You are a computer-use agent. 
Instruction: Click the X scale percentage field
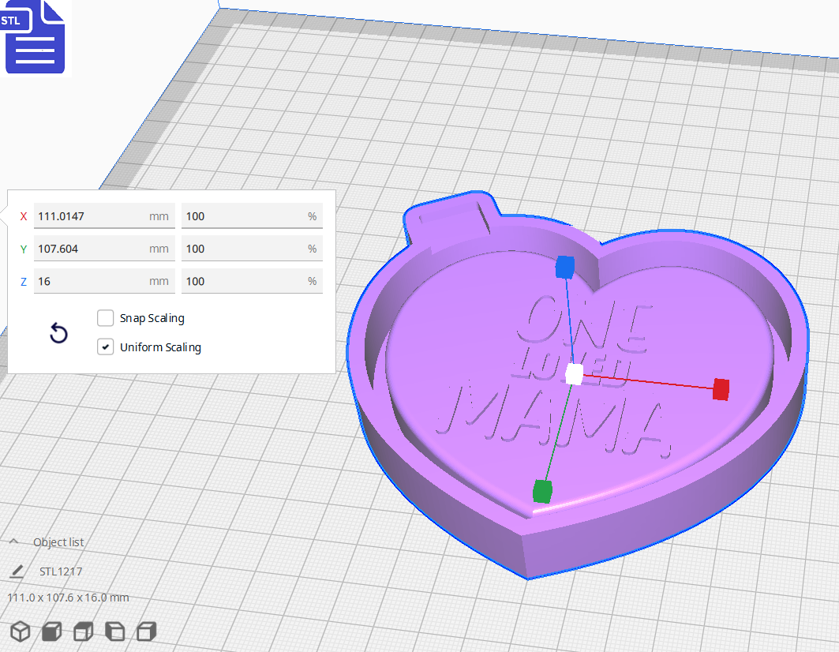point(251,215)
